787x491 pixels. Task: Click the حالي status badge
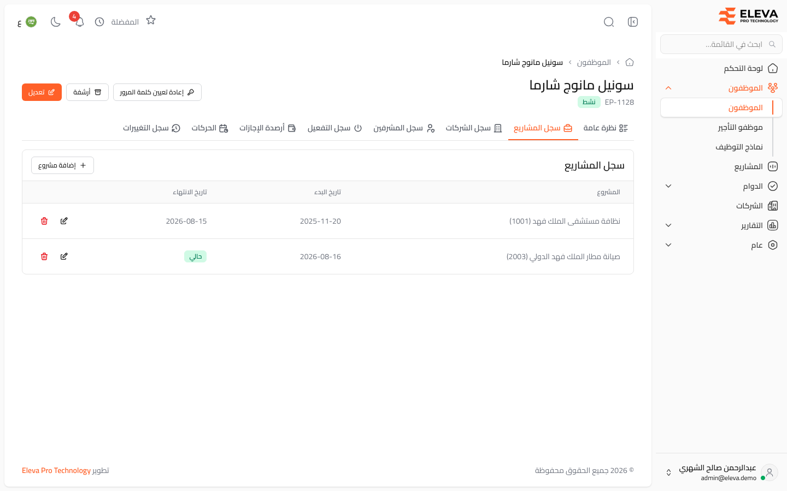click(195, 256)
